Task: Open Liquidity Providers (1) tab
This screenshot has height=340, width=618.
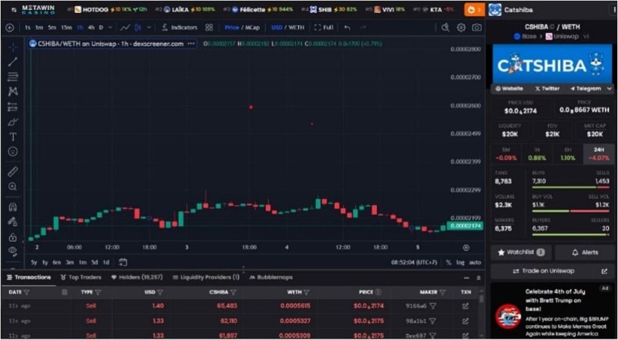Action: (x=206, y=278)
